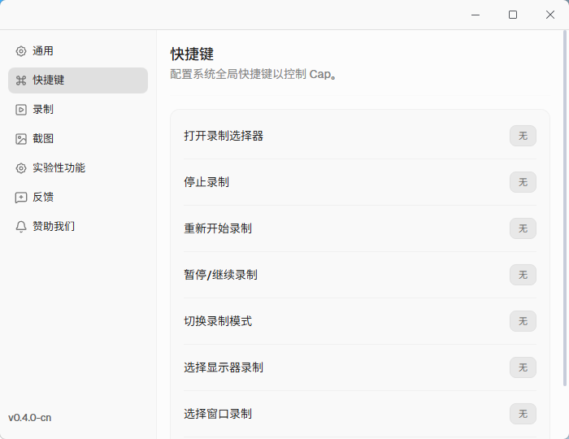Maximize the Cap settings window

(x=513, y=15)
